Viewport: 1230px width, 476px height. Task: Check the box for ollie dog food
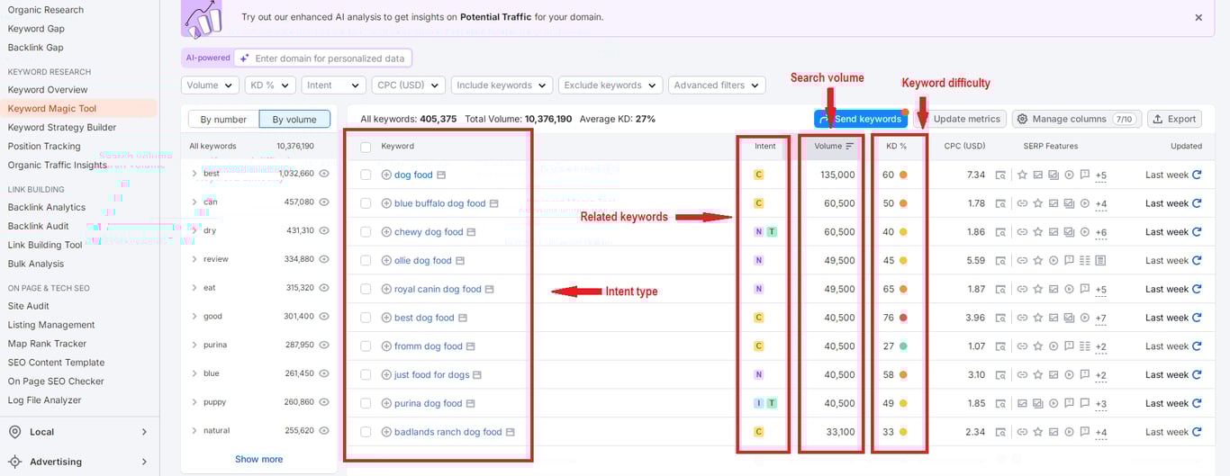(366, 261)
